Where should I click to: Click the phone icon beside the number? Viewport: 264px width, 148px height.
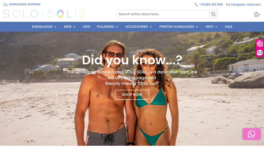(x=196, y=5)
